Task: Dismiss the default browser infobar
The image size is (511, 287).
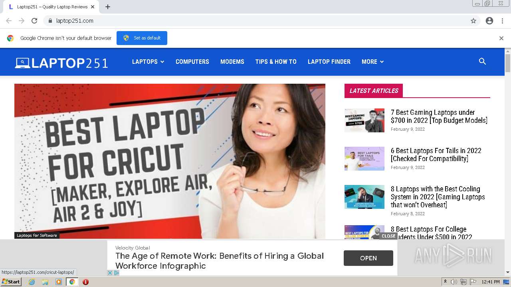Action: click(x=501, y=38)
